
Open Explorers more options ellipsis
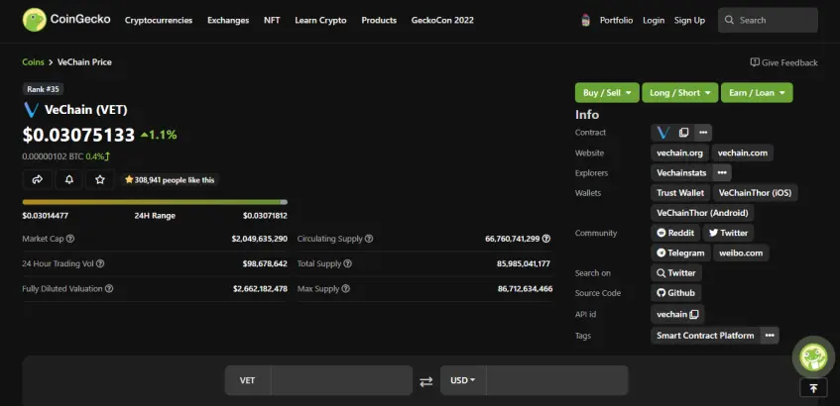point(722,172)
